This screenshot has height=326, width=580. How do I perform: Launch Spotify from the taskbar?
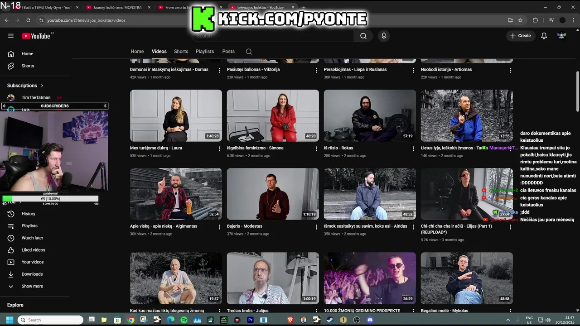click(184, 320)
